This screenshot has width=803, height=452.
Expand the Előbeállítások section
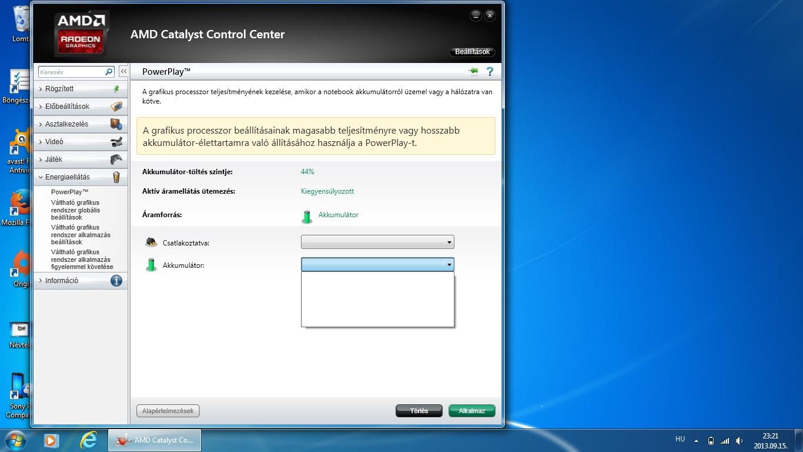point(81,107)
